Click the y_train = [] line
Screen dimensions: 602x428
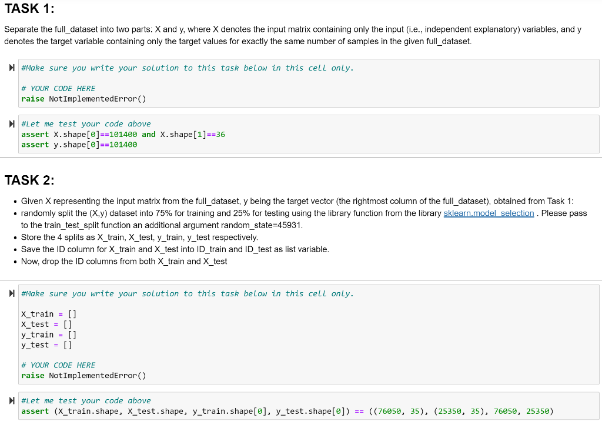click(x=48, y=335)
